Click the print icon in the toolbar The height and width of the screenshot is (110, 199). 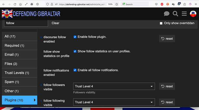tap(32, 4)
